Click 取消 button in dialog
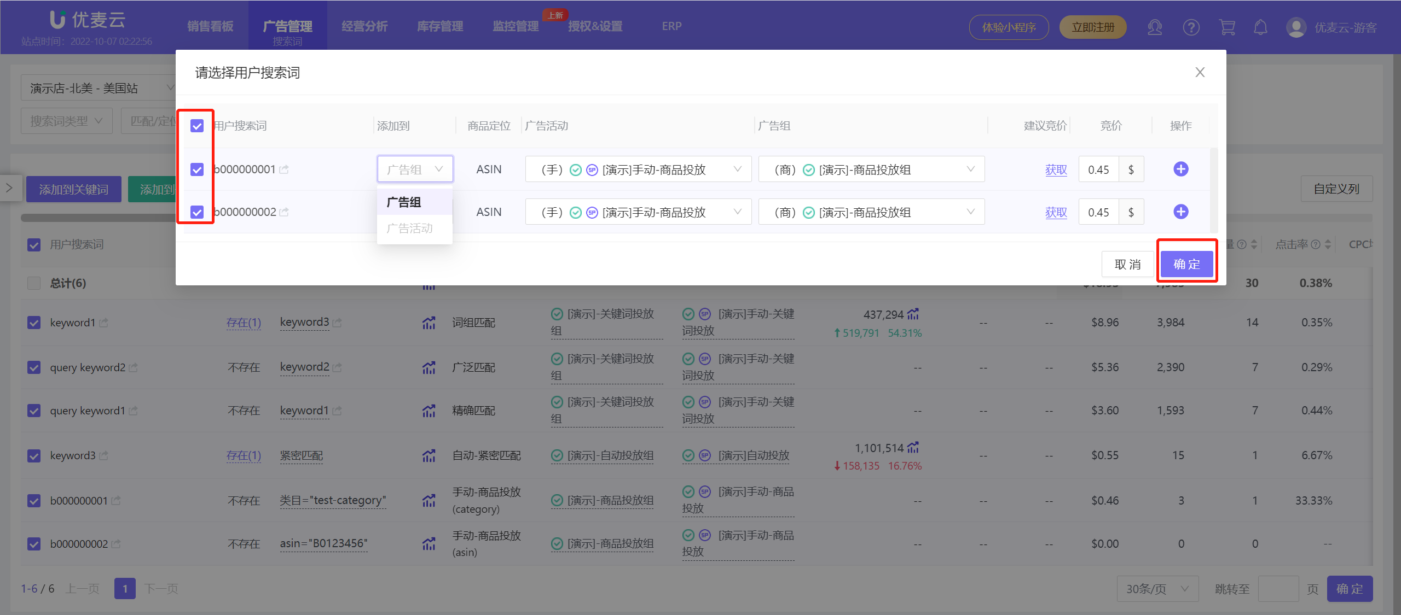Viewport: 1401px width, 615px height. [x=1127, y=265]
